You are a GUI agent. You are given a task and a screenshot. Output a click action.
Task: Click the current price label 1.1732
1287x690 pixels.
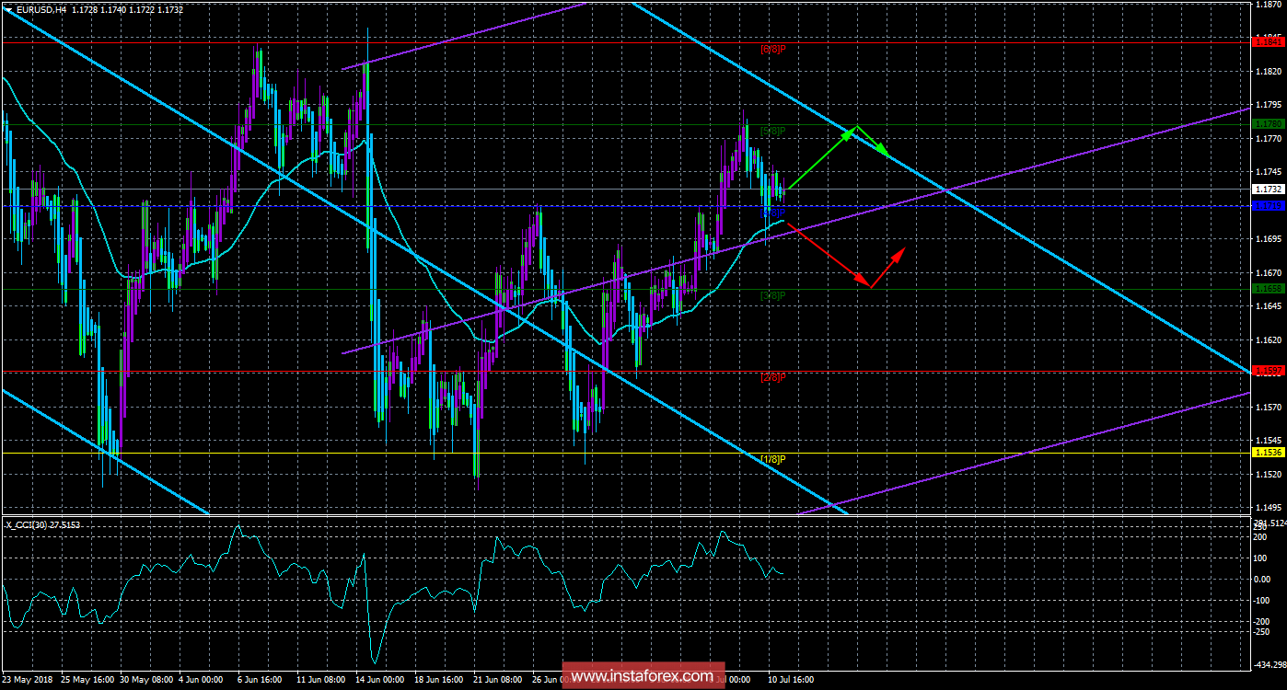click(1268, 189)
